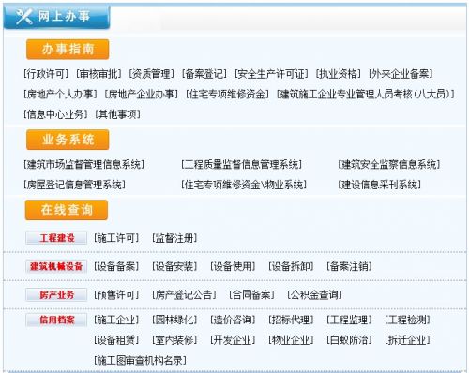Viewport: 469px width, 373px height.
Task: Open the 办事指南 orange button
Action: (x=68, y=50)
